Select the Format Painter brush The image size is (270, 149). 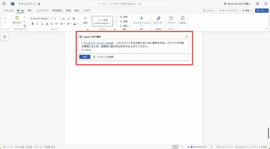click(x=25, y=26)
